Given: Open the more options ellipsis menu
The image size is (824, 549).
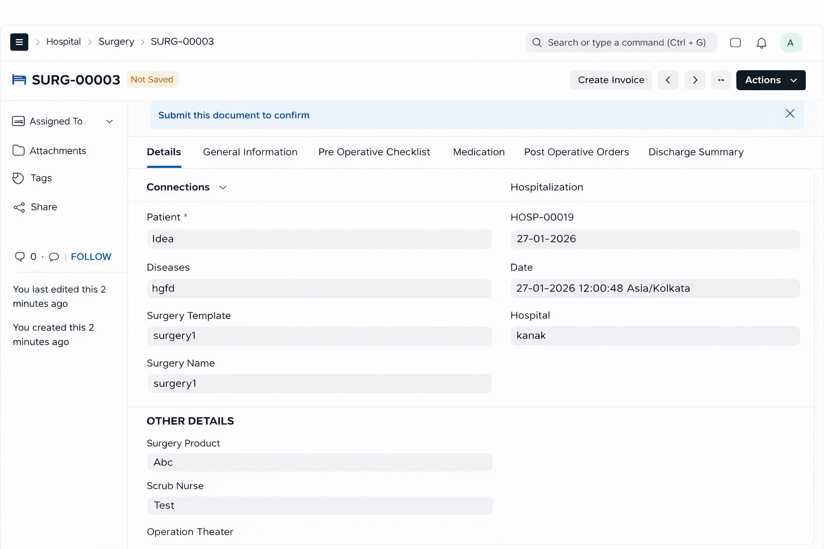Looking at the screenshot, I should [x=721, y=80].
